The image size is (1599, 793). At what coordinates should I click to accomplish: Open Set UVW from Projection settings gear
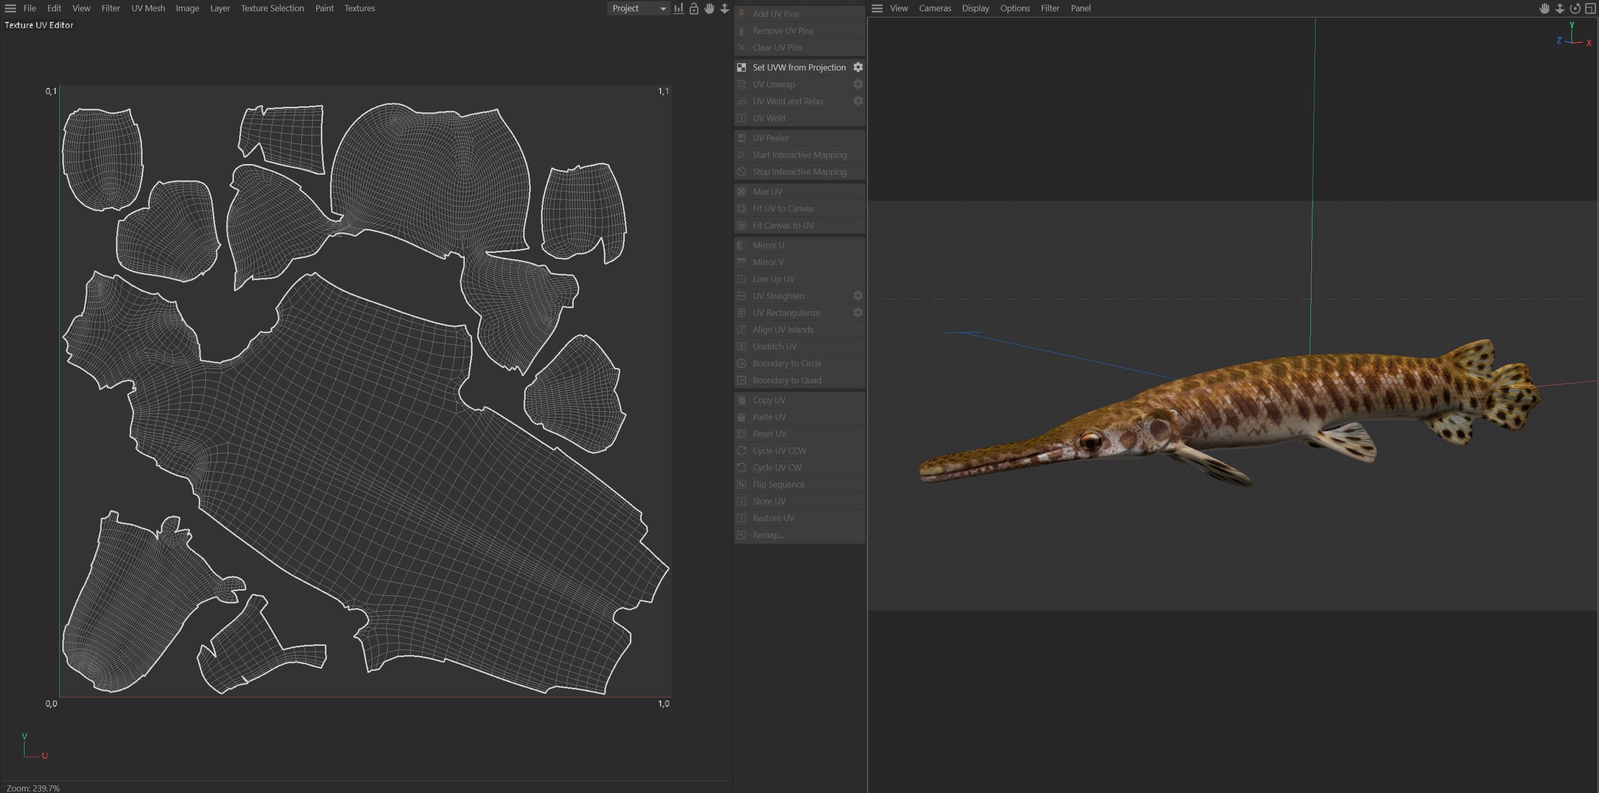pos(858,67)
